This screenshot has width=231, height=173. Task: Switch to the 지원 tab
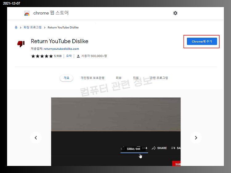point(136,78)
